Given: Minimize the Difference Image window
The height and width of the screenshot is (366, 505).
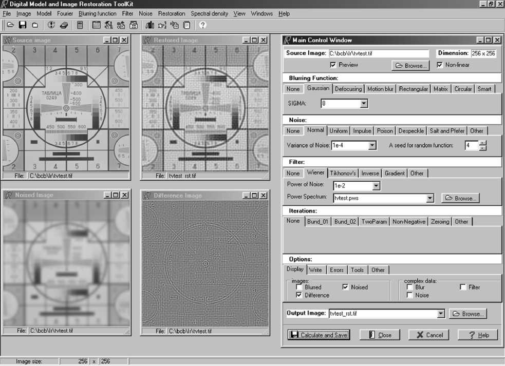Looking at the screenshot, I should tap(246, 195).
